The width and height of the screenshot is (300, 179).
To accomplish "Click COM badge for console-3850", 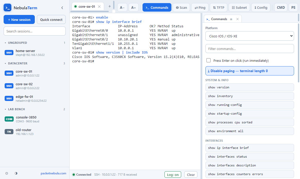I will pyautogui.click(x=9, y=119).
